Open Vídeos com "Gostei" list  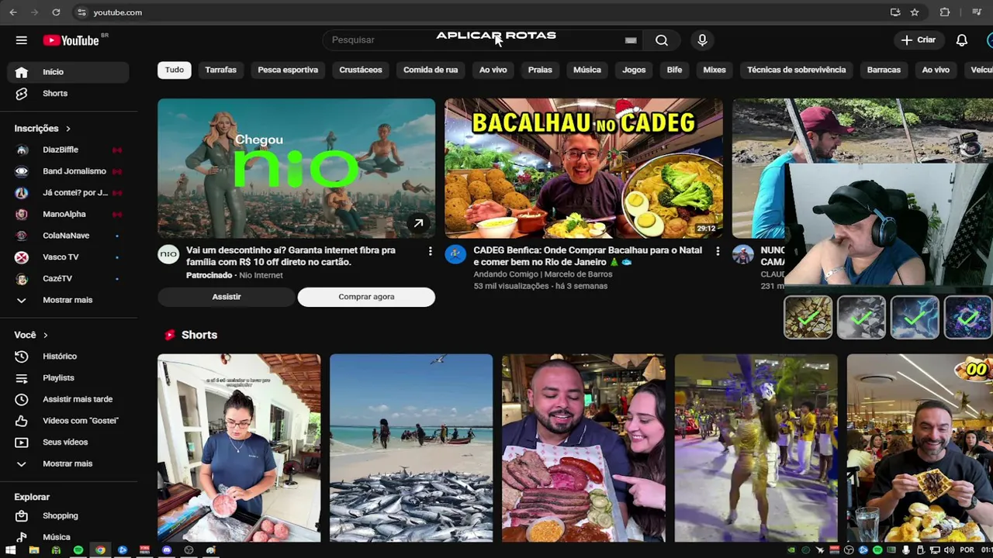(x=68, y=421)
